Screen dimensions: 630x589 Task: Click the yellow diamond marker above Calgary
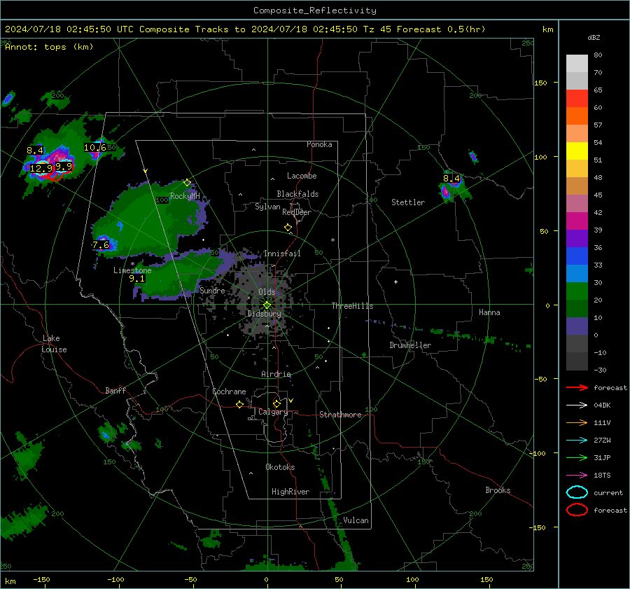click(x=276, y=403)
